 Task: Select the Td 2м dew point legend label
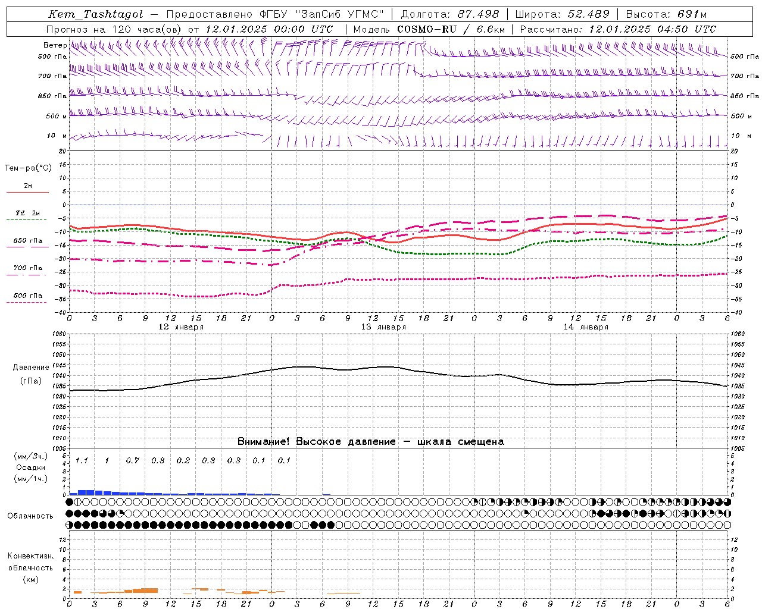[28, 213]
